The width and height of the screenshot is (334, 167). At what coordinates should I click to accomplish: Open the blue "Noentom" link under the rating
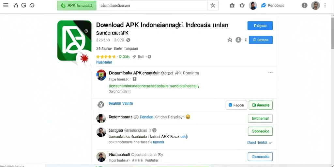click(104, 62)
